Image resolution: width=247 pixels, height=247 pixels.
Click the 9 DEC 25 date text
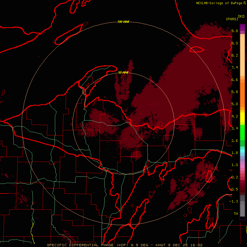(x=178, y=245)
